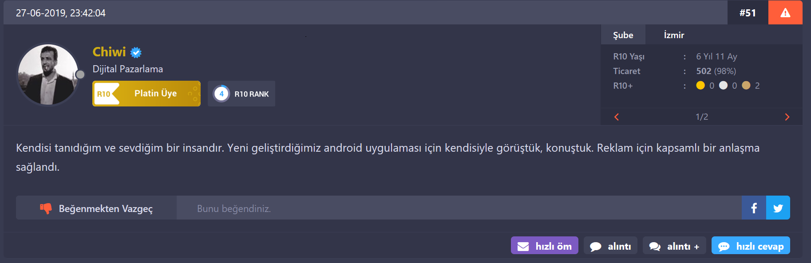The image size is (811, 263).
Task: Share the post on Twitter
Action: click(778, 208)
